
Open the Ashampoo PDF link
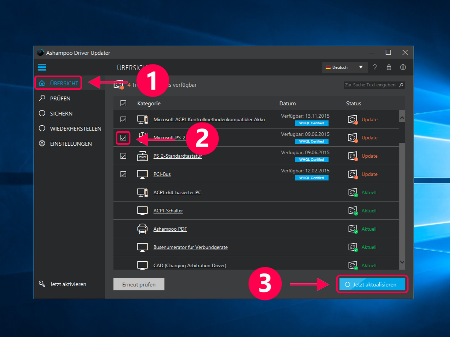170,229
